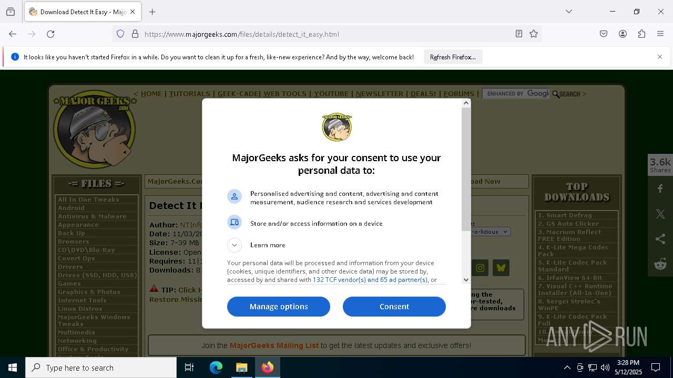Toggle reader view icon
The image size is (673, 378).
tap(519, 34)
